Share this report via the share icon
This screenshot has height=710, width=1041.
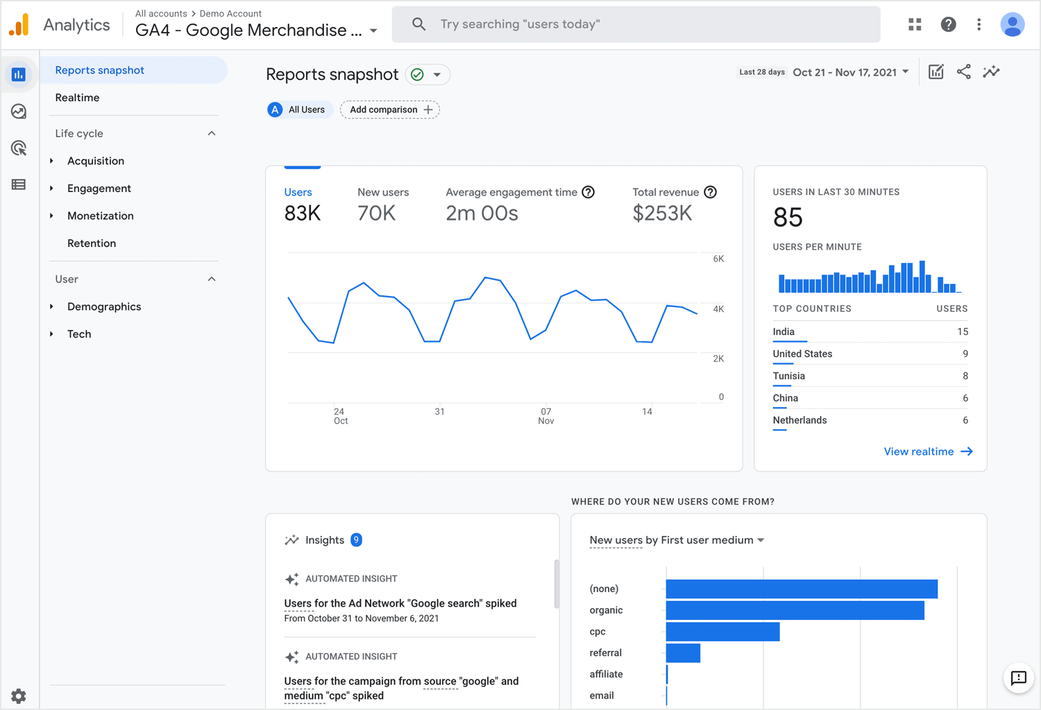(x=963, y=71)
